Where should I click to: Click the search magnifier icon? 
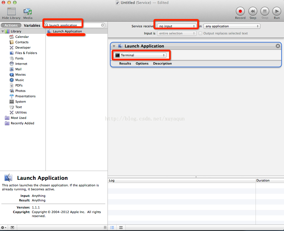tap(47, 25)
